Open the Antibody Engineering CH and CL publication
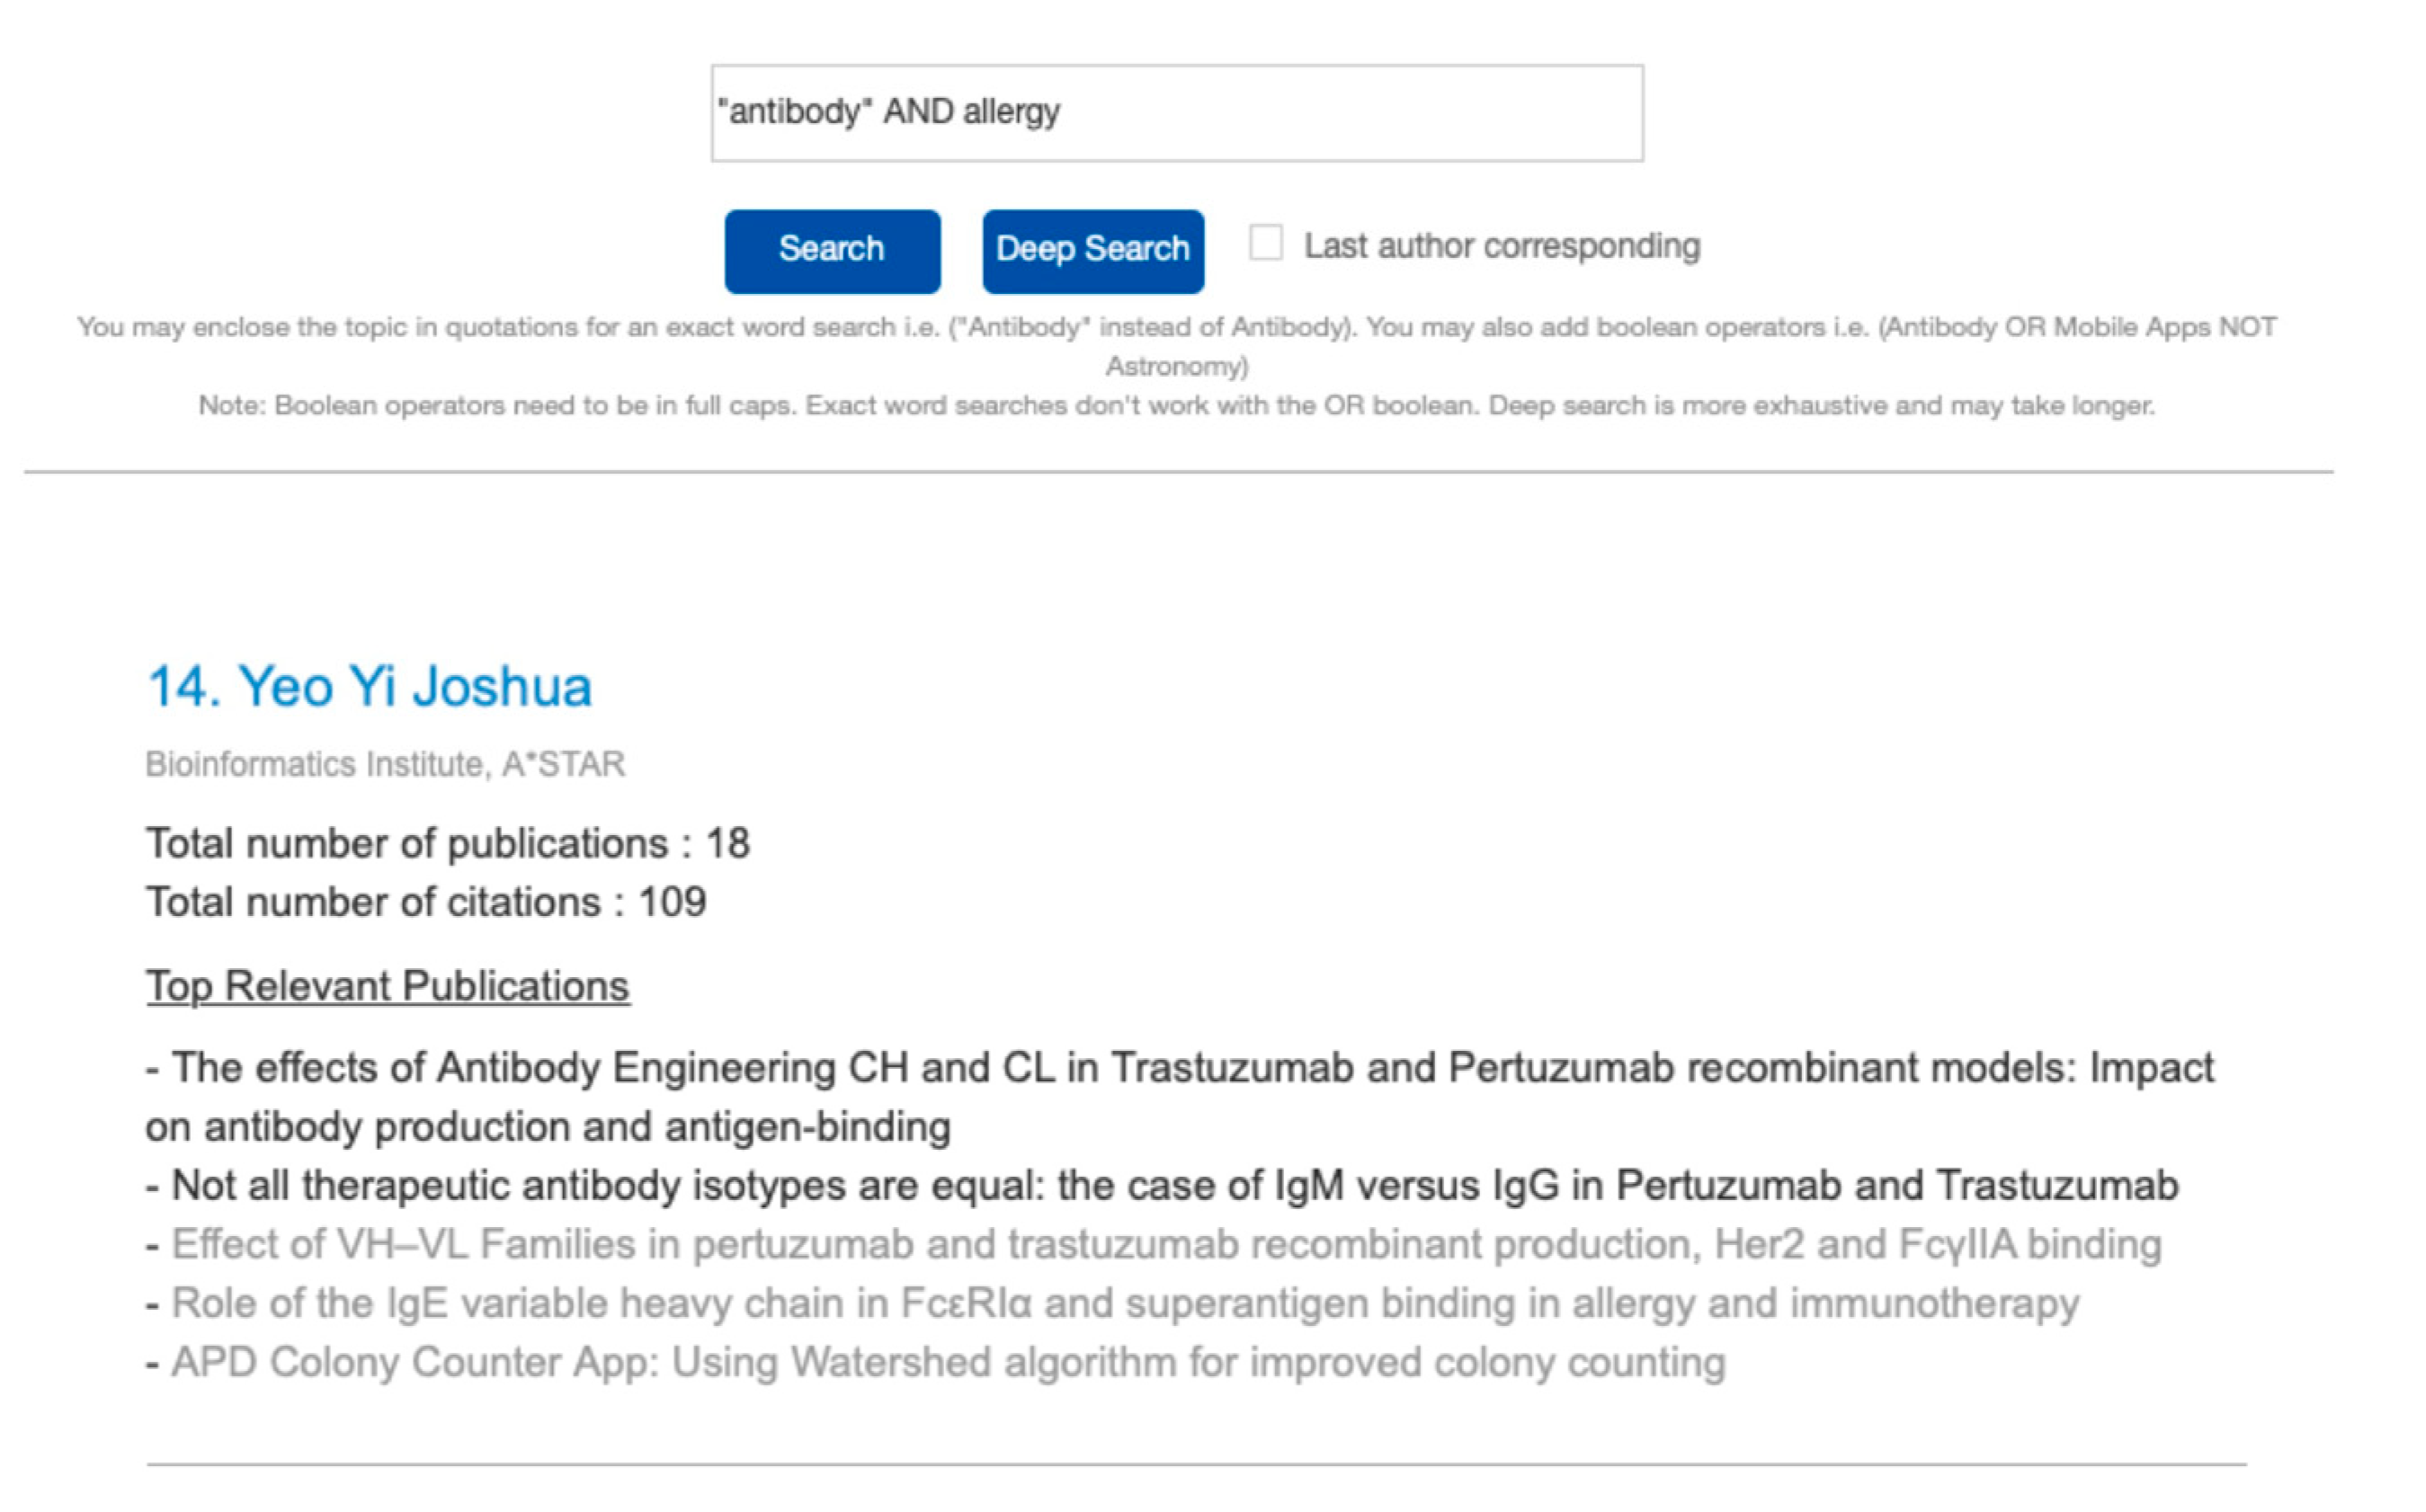 tap(1180, 1069)
